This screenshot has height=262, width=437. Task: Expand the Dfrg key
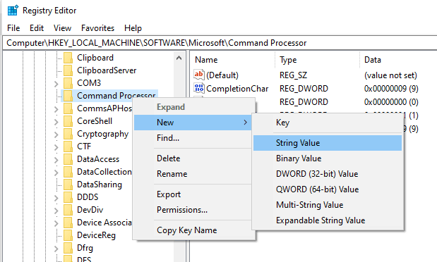coord(56,249)
